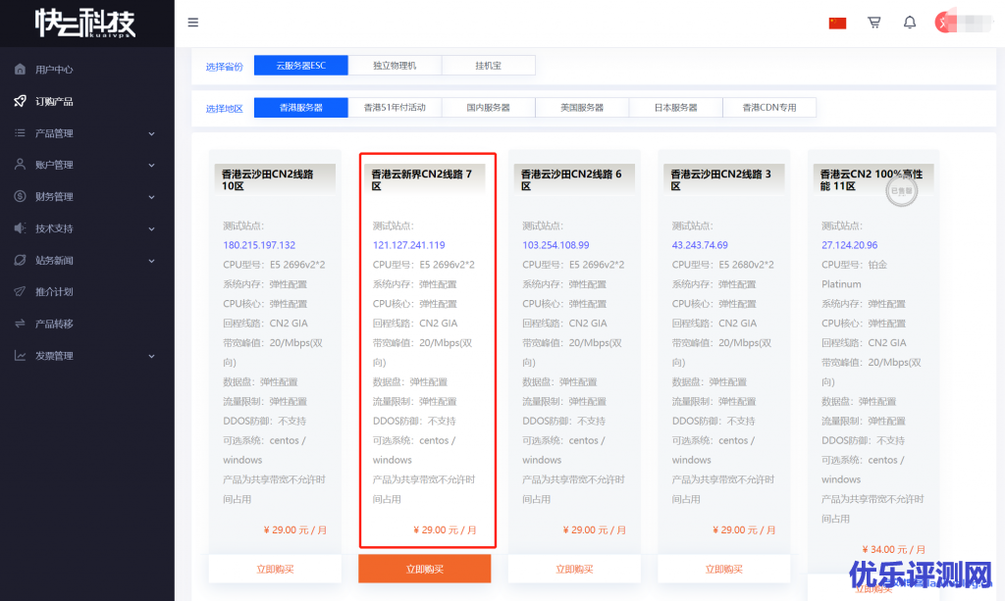
Task: Click 立即购买 for 香港云沙田CN2线路 10区
Action: pyautogui.click(x=275, y=569)
